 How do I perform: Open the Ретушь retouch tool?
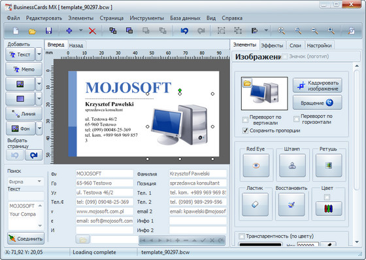click(329, 165)
